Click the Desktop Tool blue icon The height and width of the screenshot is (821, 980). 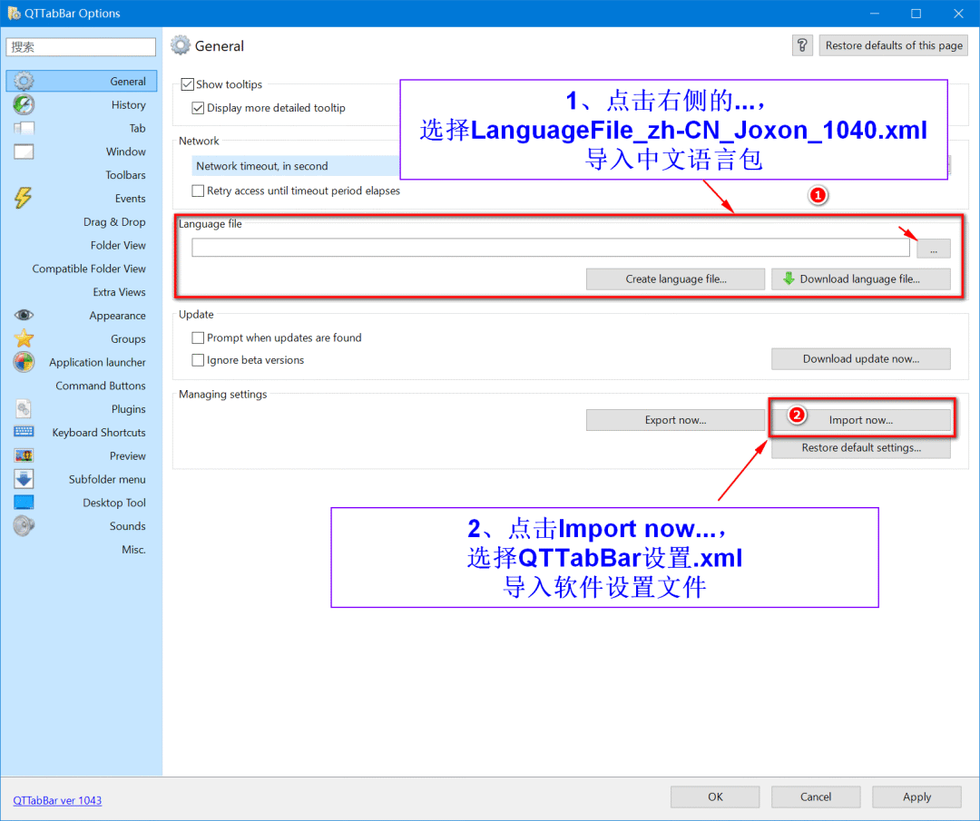tap(24, 503)
